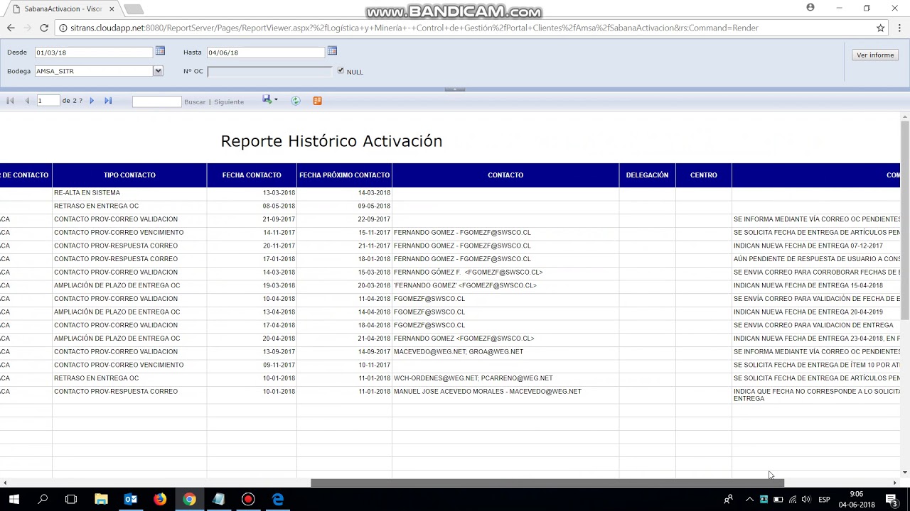Refresh the report with the green icon
The width and height of the screenshot is (910, 511).
tap(296, 101)
